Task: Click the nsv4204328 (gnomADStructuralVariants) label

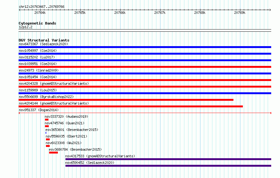Action: pos(54,84)
